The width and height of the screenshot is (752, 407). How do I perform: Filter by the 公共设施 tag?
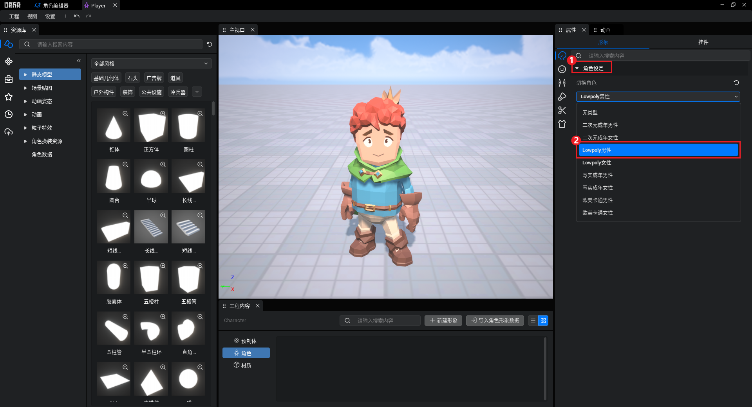152,92
